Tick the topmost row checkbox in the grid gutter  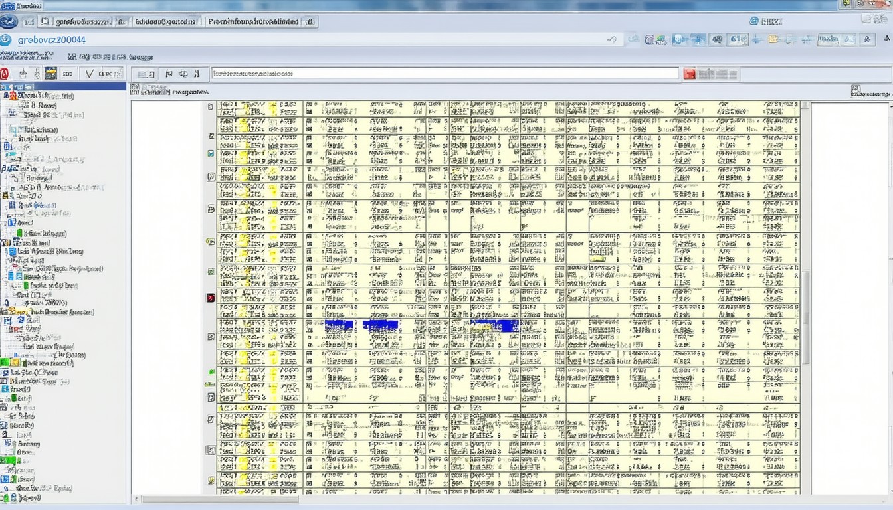pos(211,106)
